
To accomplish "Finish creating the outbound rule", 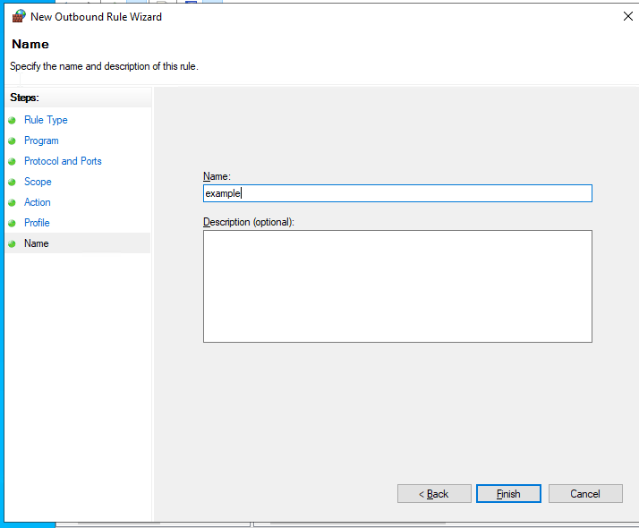I will coord(508,493).
